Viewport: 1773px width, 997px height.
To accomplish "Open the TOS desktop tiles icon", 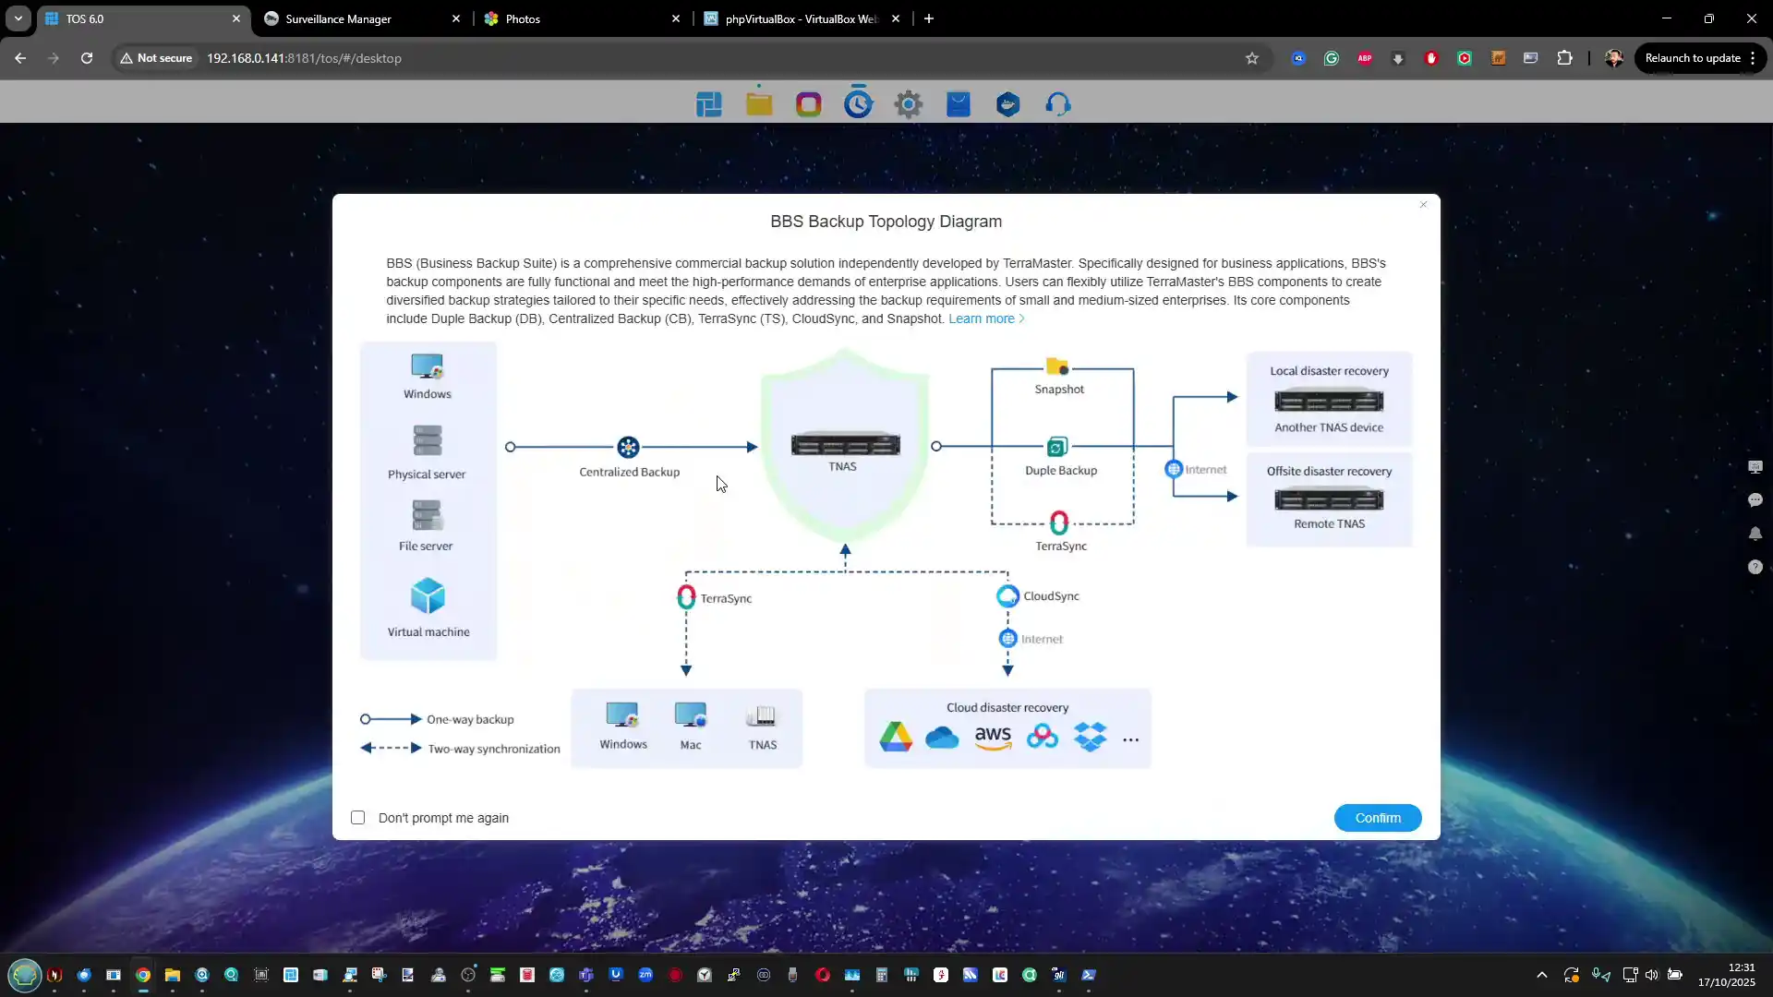I will 709,104.
